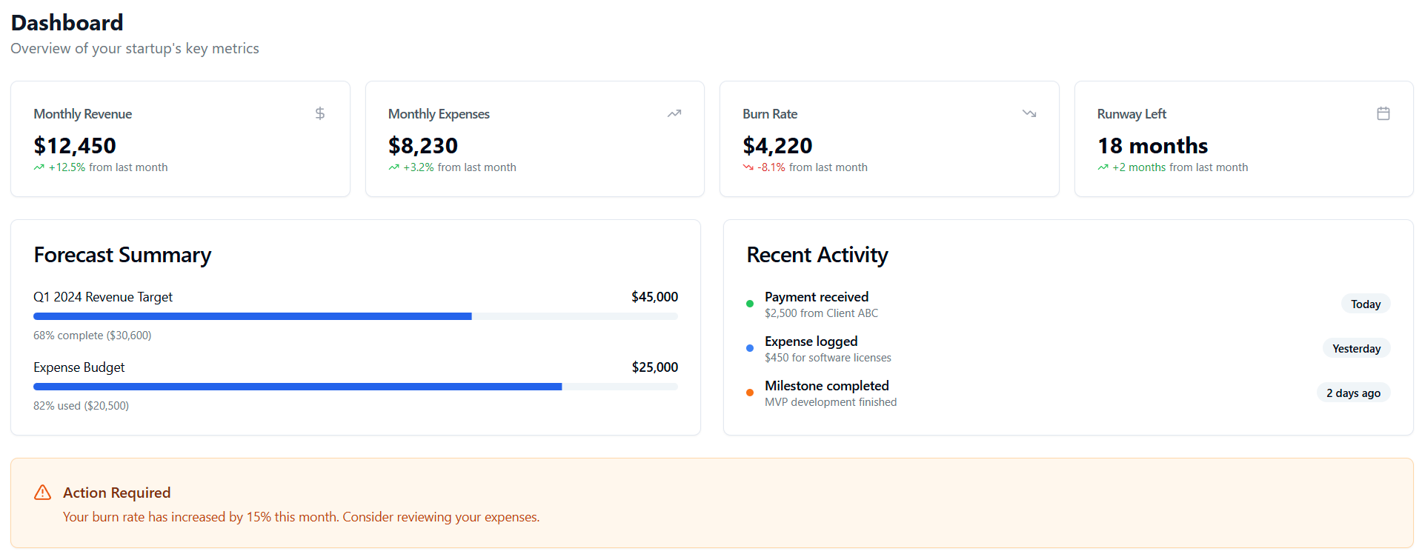This screenshot has width=1422, height=557.
Task: Click the red down arrow next to -8.1%
Action: click(x=748, y=167)
